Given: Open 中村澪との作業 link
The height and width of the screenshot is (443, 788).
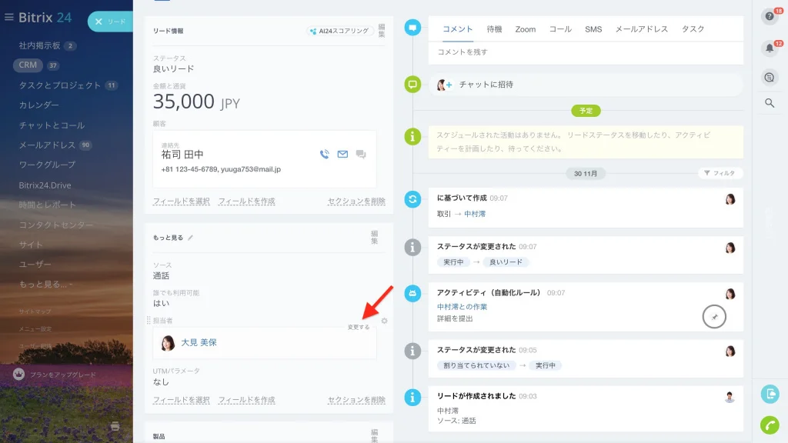Looking at the screenshot, I should tap(462, 307).
